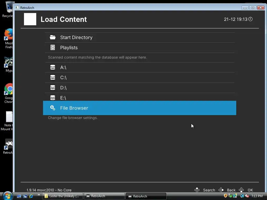Image resolution: width=267 pixels, height=200 pixels.
Task: Click the Back gamepad button icon
Action: [x=221, y=190]
